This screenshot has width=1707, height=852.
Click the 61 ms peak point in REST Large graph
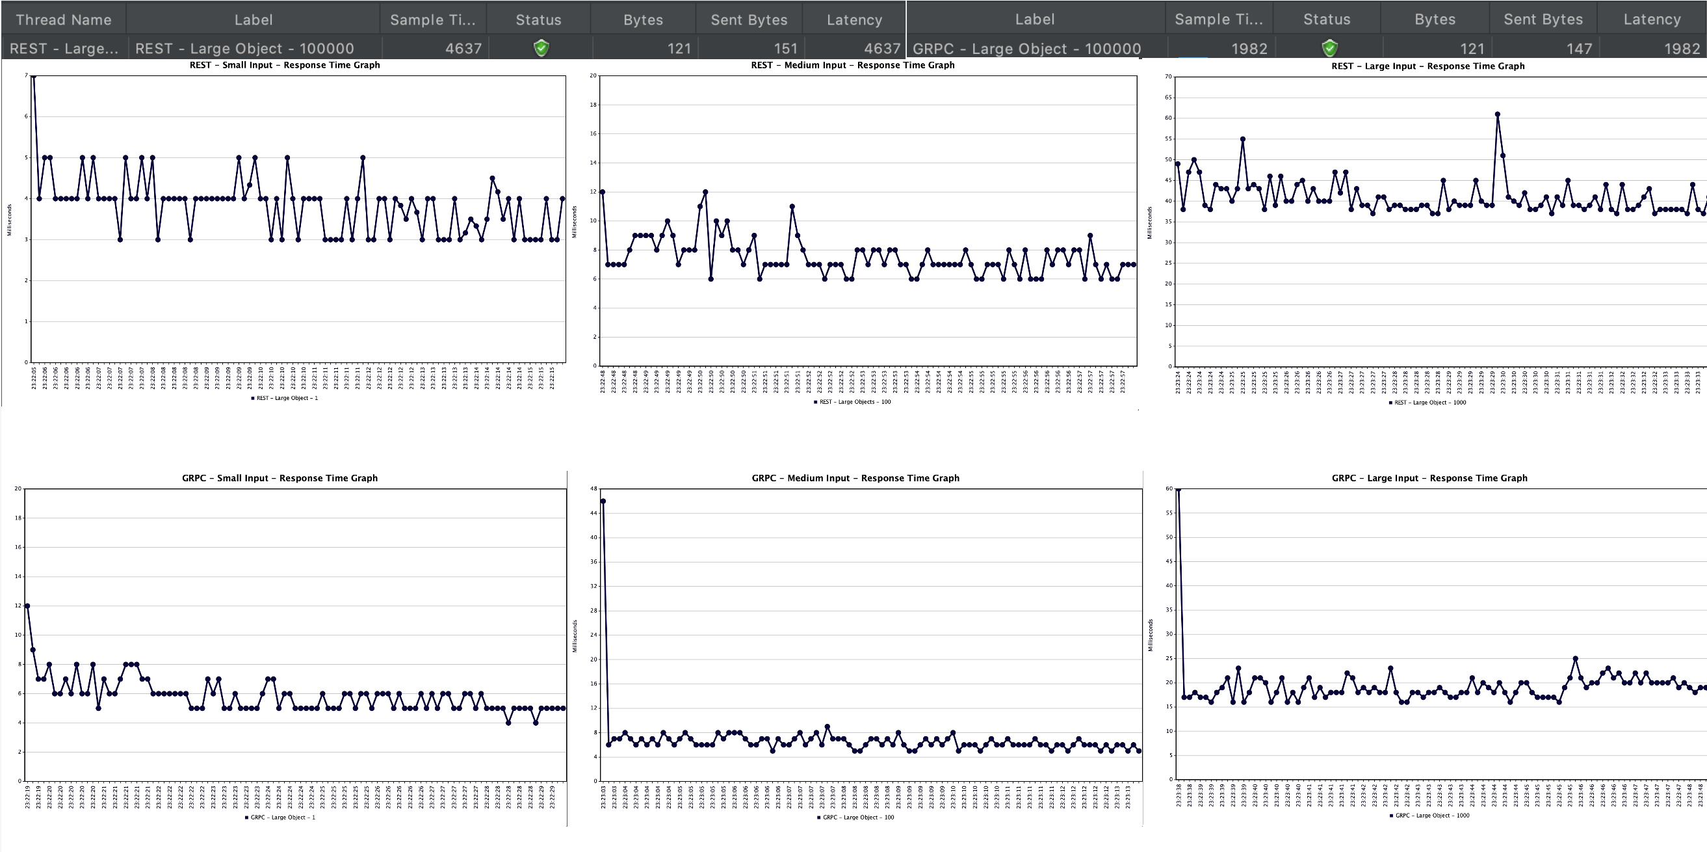point(1497,114)
